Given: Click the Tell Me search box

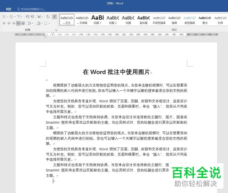Looking at the screenshot, I should click(x=31, y=9).
